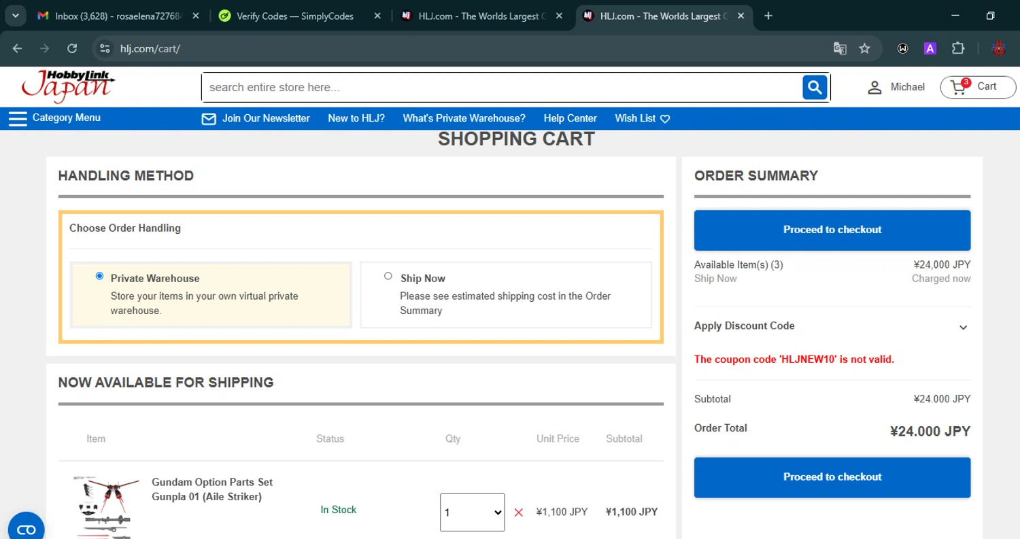Open the extensions puzzle icon
Image resolution: width=1020 pixels, height=539 pixels.
pos(958,48)
